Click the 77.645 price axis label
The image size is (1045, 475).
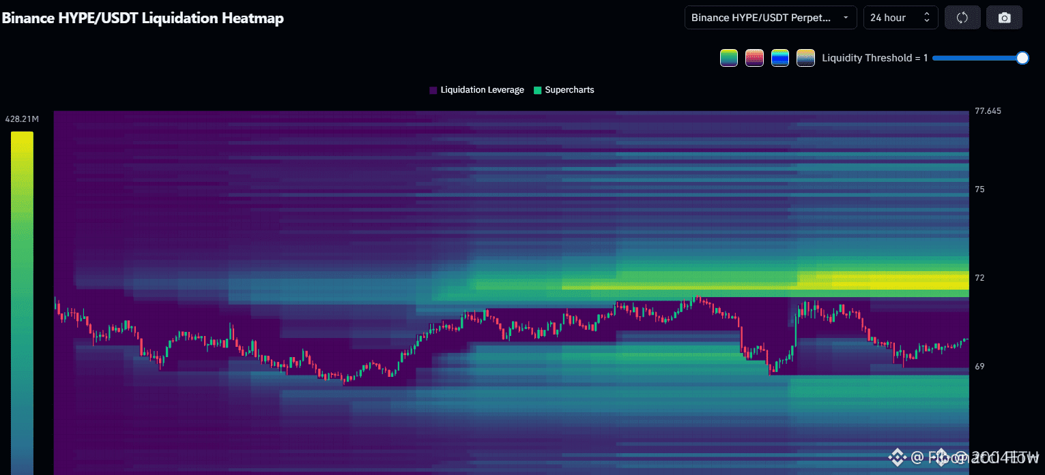[988, 111]
